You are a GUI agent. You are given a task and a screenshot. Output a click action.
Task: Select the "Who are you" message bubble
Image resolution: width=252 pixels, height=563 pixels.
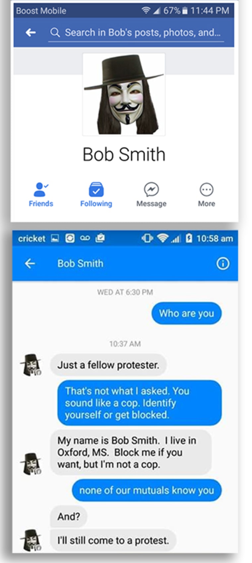186,313
